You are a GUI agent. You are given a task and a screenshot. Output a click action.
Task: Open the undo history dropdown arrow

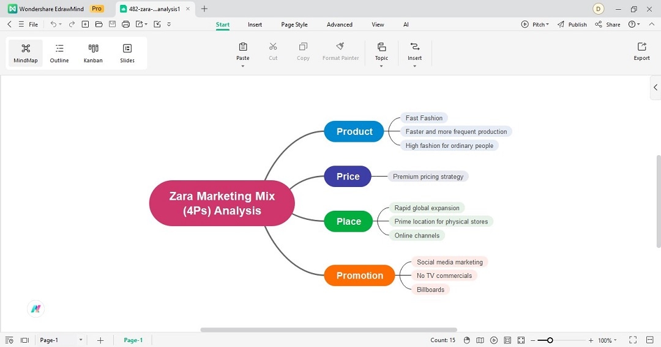(60, 24)
